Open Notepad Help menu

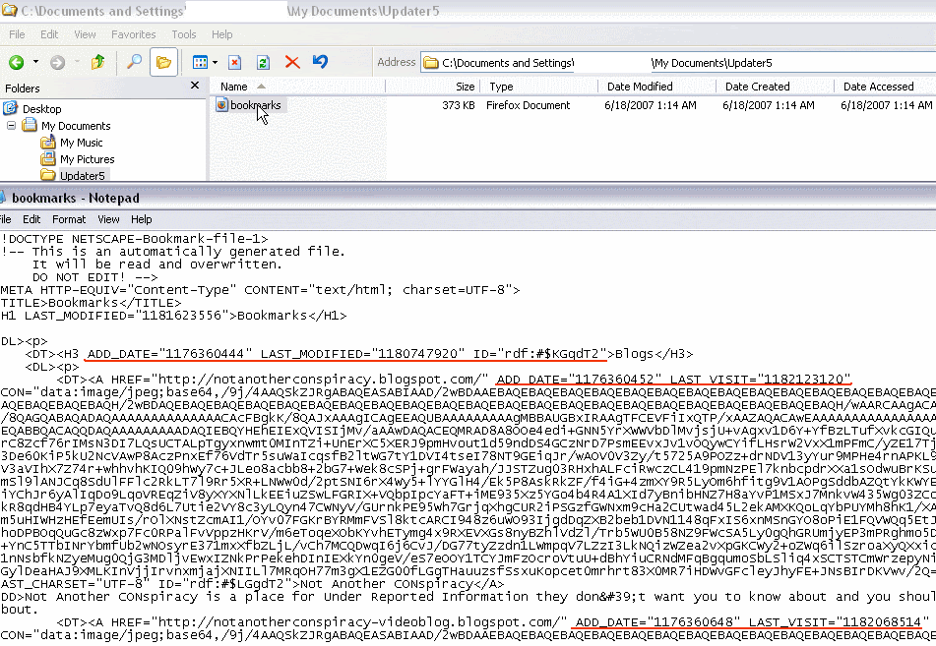[x=142, y=219]
